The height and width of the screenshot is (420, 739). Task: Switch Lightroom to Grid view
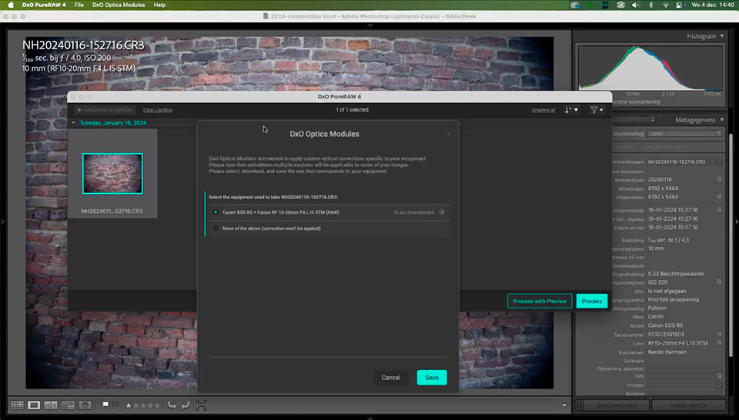(18, 405)
